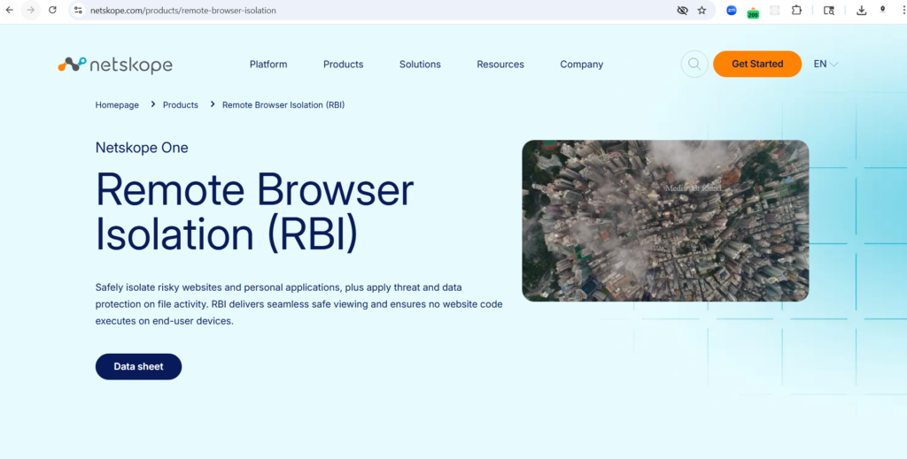
Task: Select the Resources menu item
Action: pyautogui.click(x=500, y=65)
